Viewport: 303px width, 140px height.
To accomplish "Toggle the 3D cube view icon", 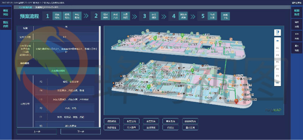I will pos(278,32).
